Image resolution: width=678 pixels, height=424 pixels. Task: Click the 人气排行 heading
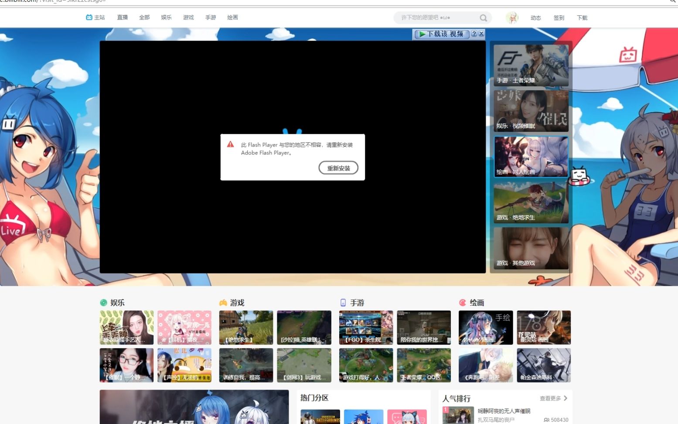click(457, 399)
